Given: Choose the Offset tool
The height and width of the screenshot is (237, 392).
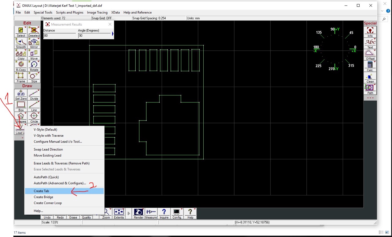Looking at the screenshot, I should 370,55.
